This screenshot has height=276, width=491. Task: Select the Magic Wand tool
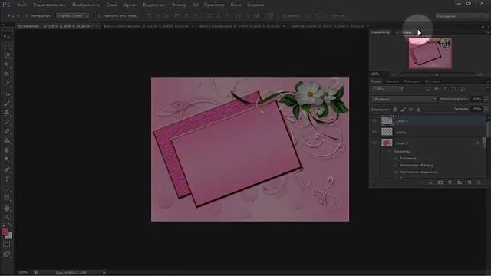7,64
